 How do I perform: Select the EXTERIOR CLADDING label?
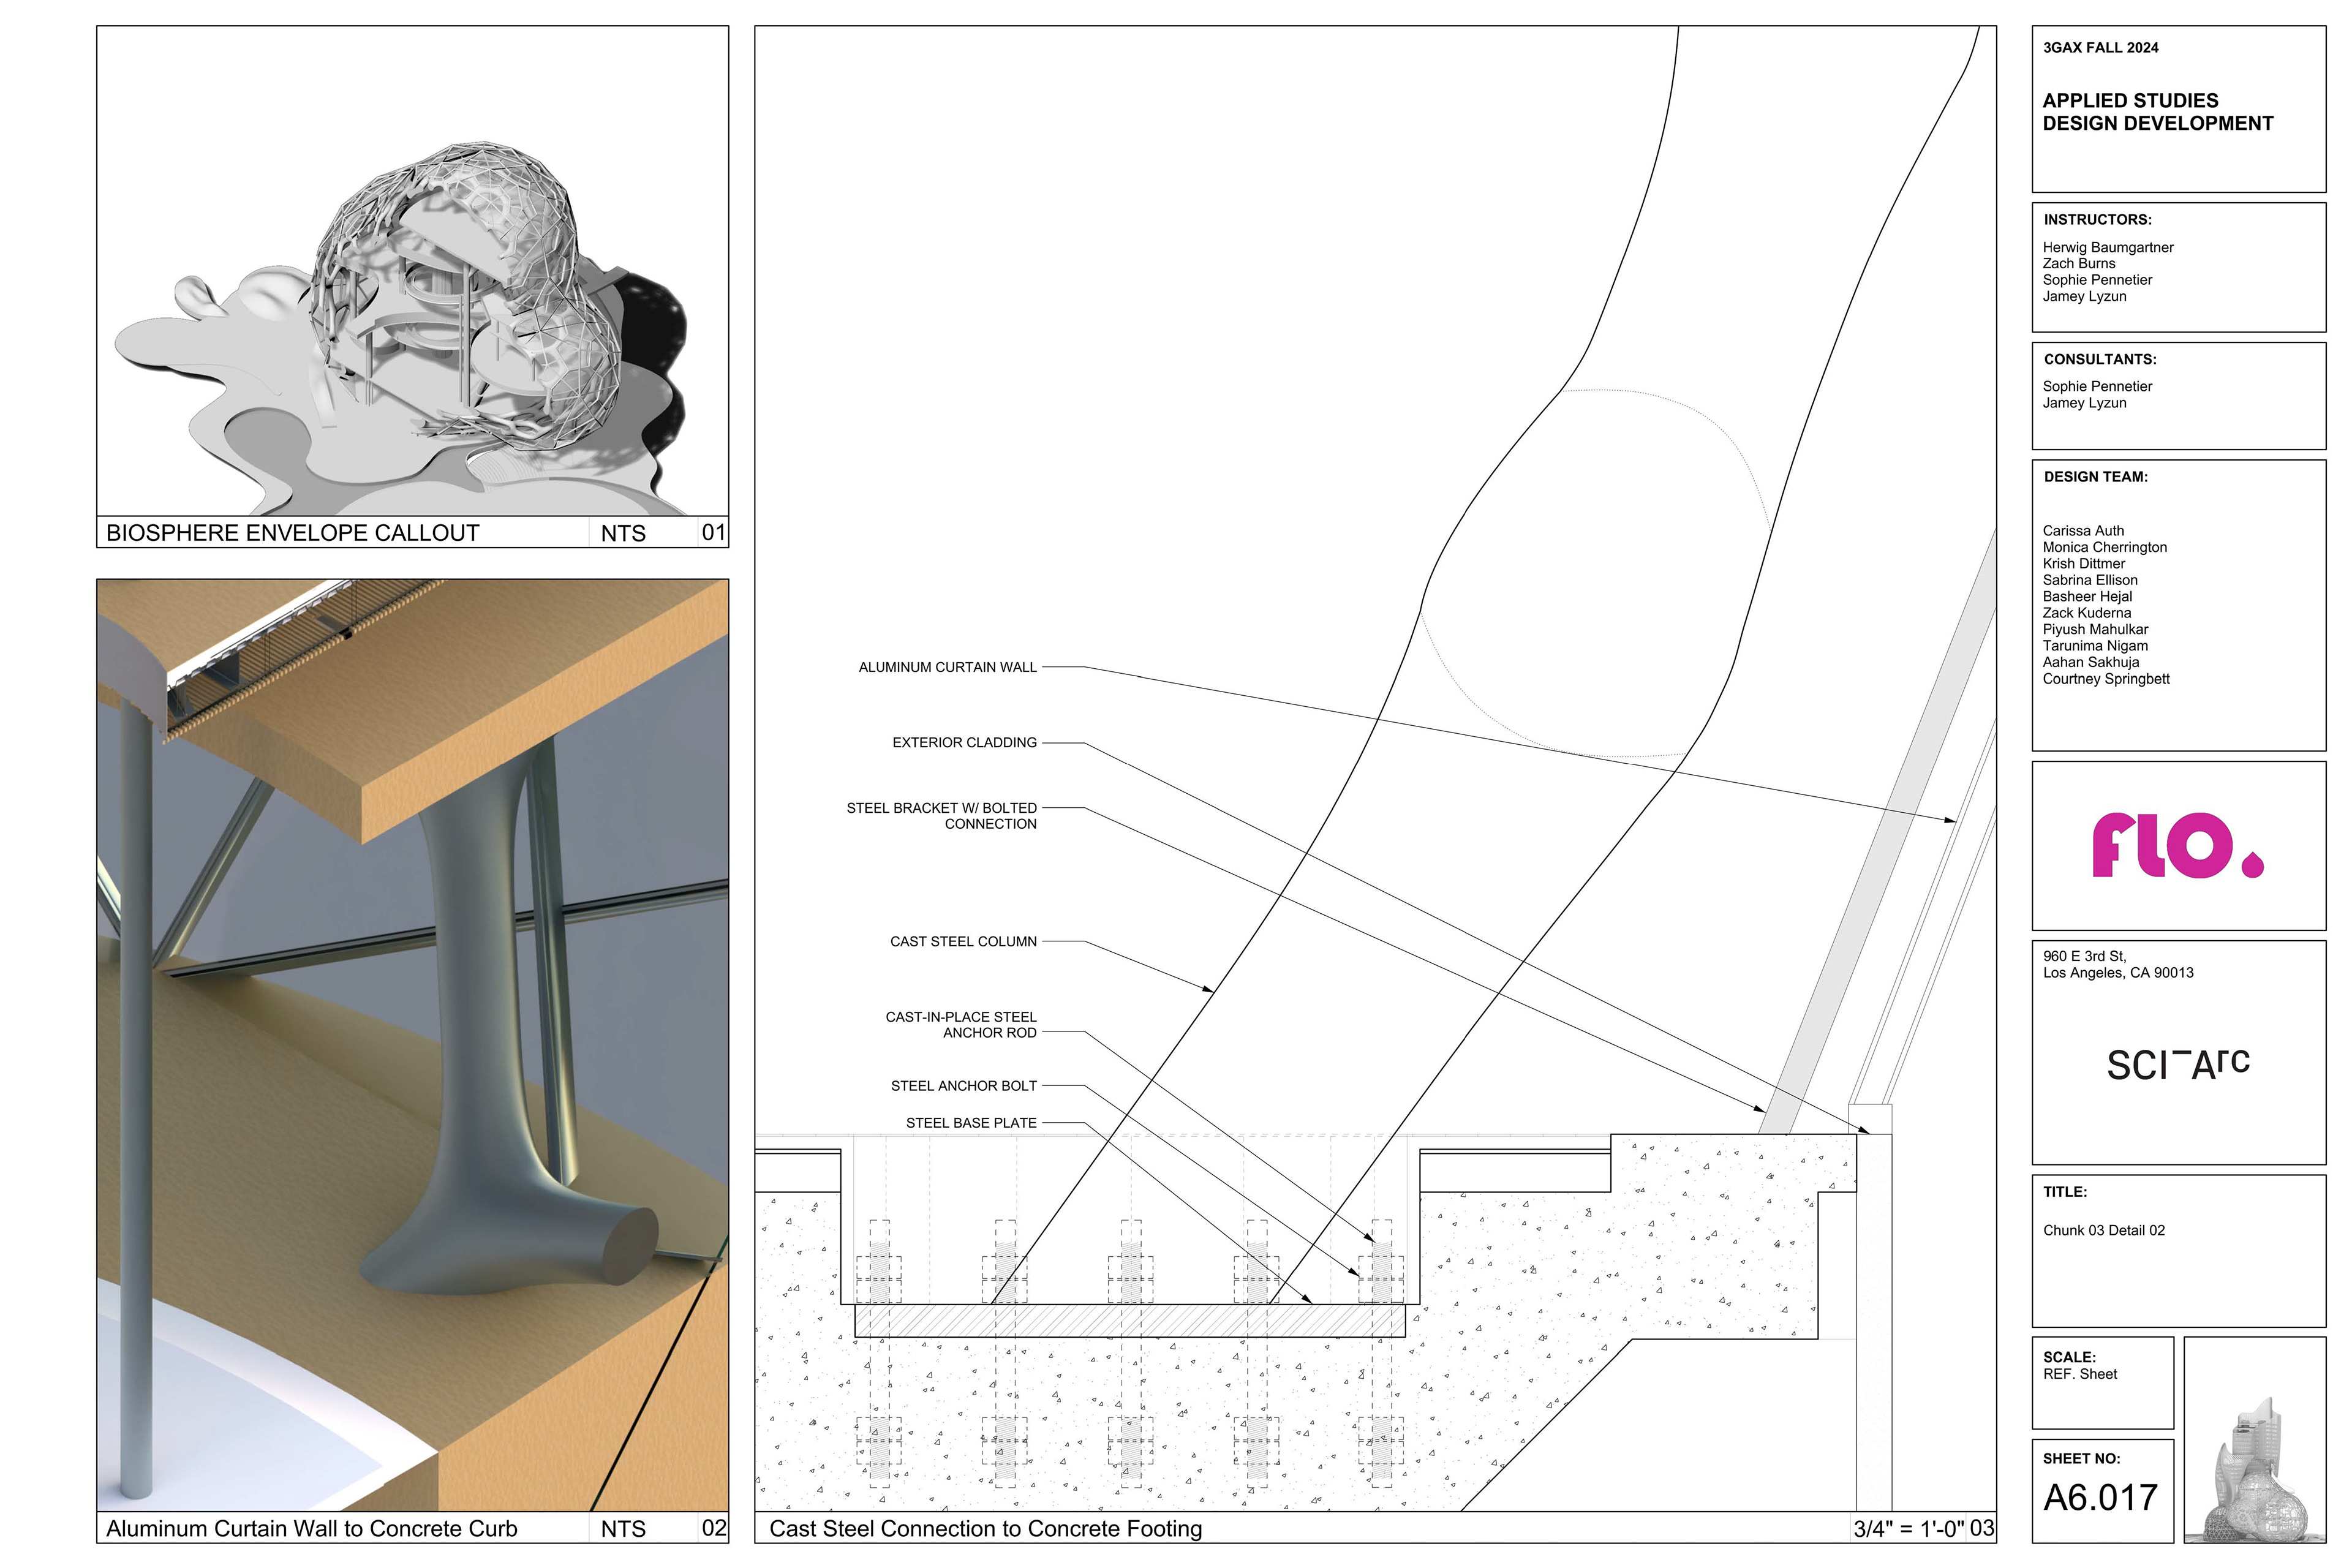point(964,742)
